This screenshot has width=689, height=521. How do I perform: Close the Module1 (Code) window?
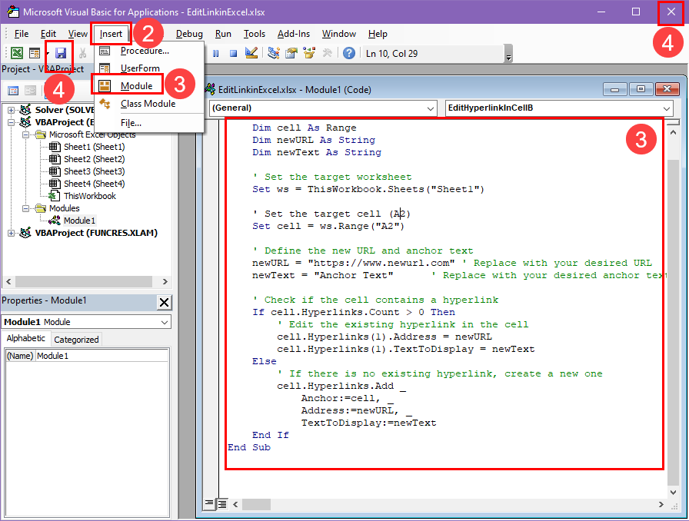point(667,89)
